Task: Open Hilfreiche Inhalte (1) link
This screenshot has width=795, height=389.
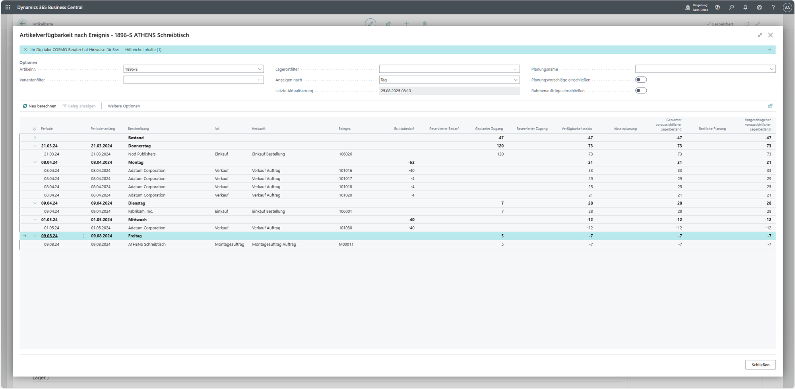Action: pyautogui.click(x=143, y=50)
